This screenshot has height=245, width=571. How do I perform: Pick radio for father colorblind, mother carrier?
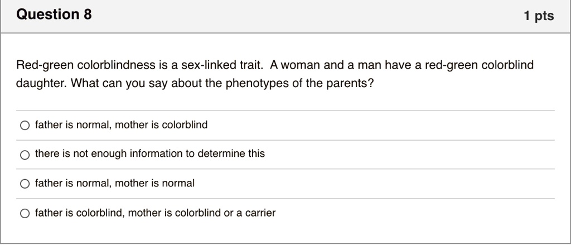tap(25, 213)
